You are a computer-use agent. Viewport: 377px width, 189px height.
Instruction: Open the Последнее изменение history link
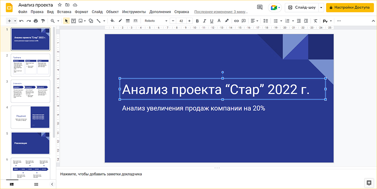click(221, 12)
